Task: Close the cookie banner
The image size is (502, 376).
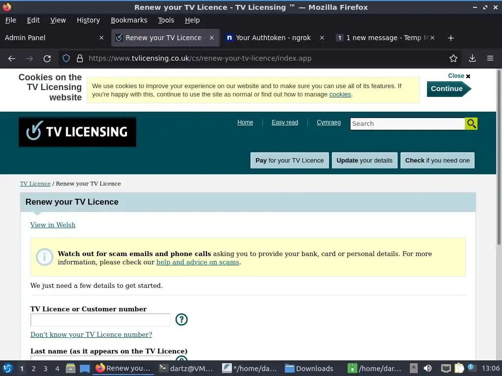Action: [459, 76]
